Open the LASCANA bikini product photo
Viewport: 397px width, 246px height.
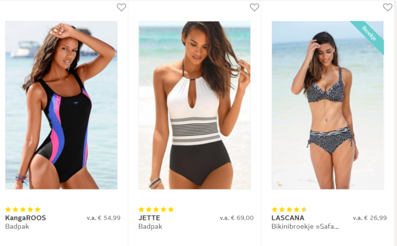coord(327,105)
